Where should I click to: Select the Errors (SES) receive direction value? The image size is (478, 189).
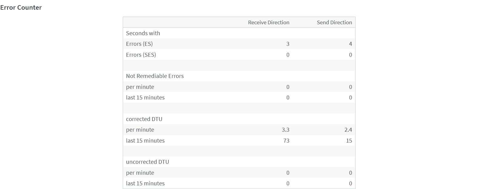point(288,55)
